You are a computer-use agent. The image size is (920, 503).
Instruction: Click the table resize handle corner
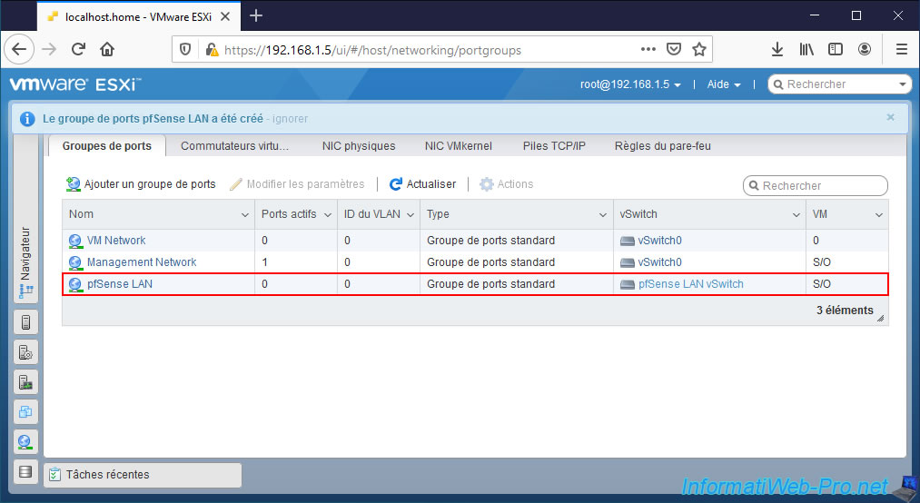[880, 319]
